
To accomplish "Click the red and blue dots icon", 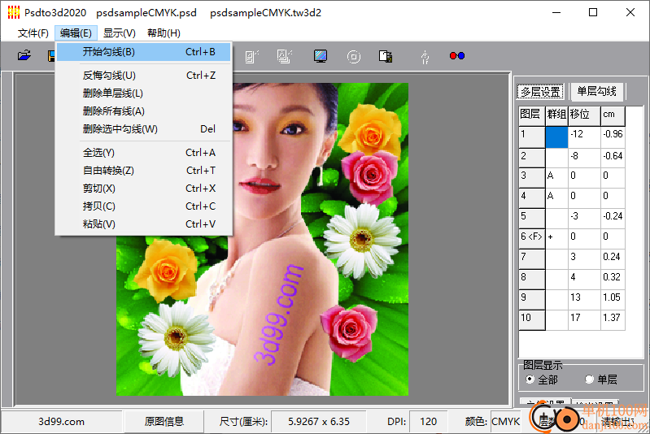I will 456,56.
